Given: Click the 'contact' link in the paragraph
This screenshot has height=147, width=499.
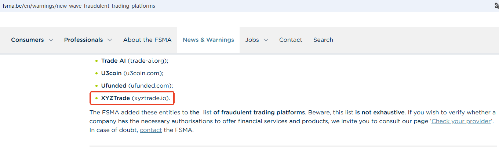Looking at the screenshot, I should 151,130.
